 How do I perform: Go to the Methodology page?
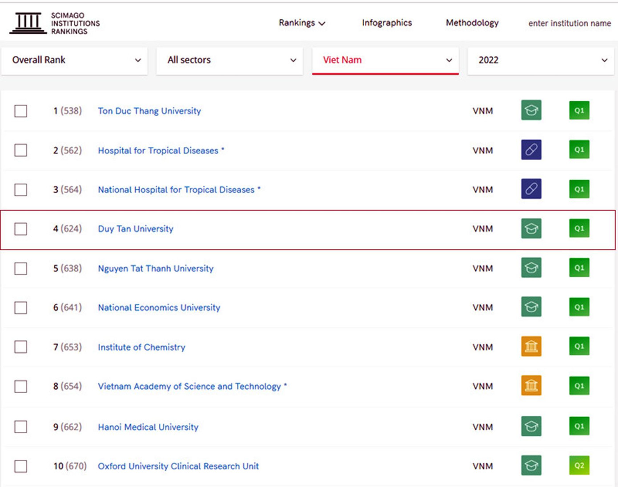click(x=472, y=23)
